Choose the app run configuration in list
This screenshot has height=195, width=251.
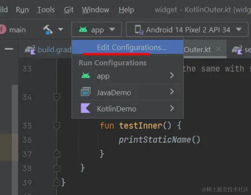click(x=128, y=76)
